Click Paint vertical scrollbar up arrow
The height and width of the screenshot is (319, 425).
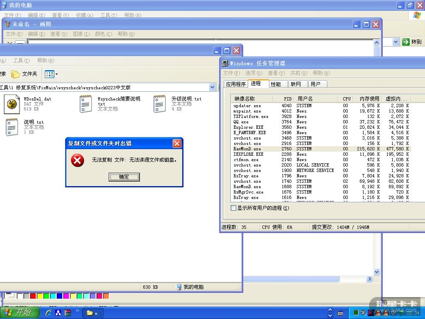coord(376,43)
